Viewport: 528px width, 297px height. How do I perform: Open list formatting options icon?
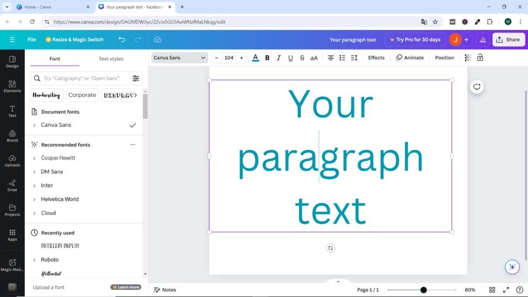click(342, 58)
